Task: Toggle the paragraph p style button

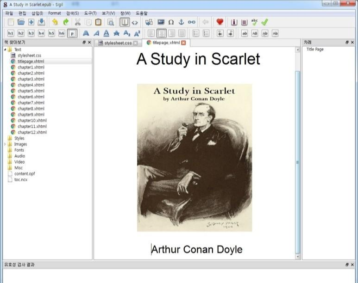Action: [72, 33]
